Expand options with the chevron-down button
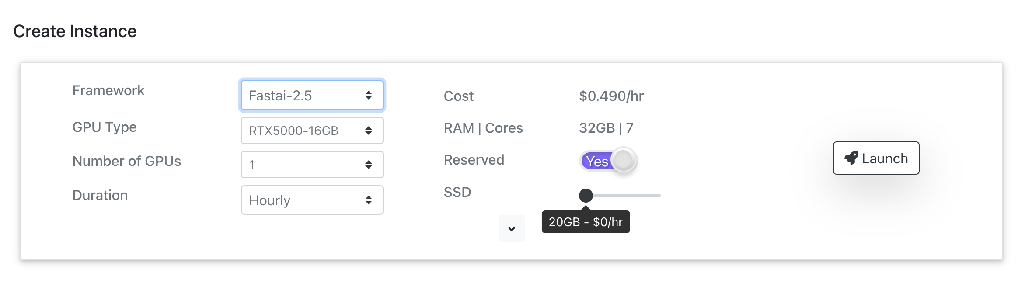1025x296 pixels. pos(511,229)
